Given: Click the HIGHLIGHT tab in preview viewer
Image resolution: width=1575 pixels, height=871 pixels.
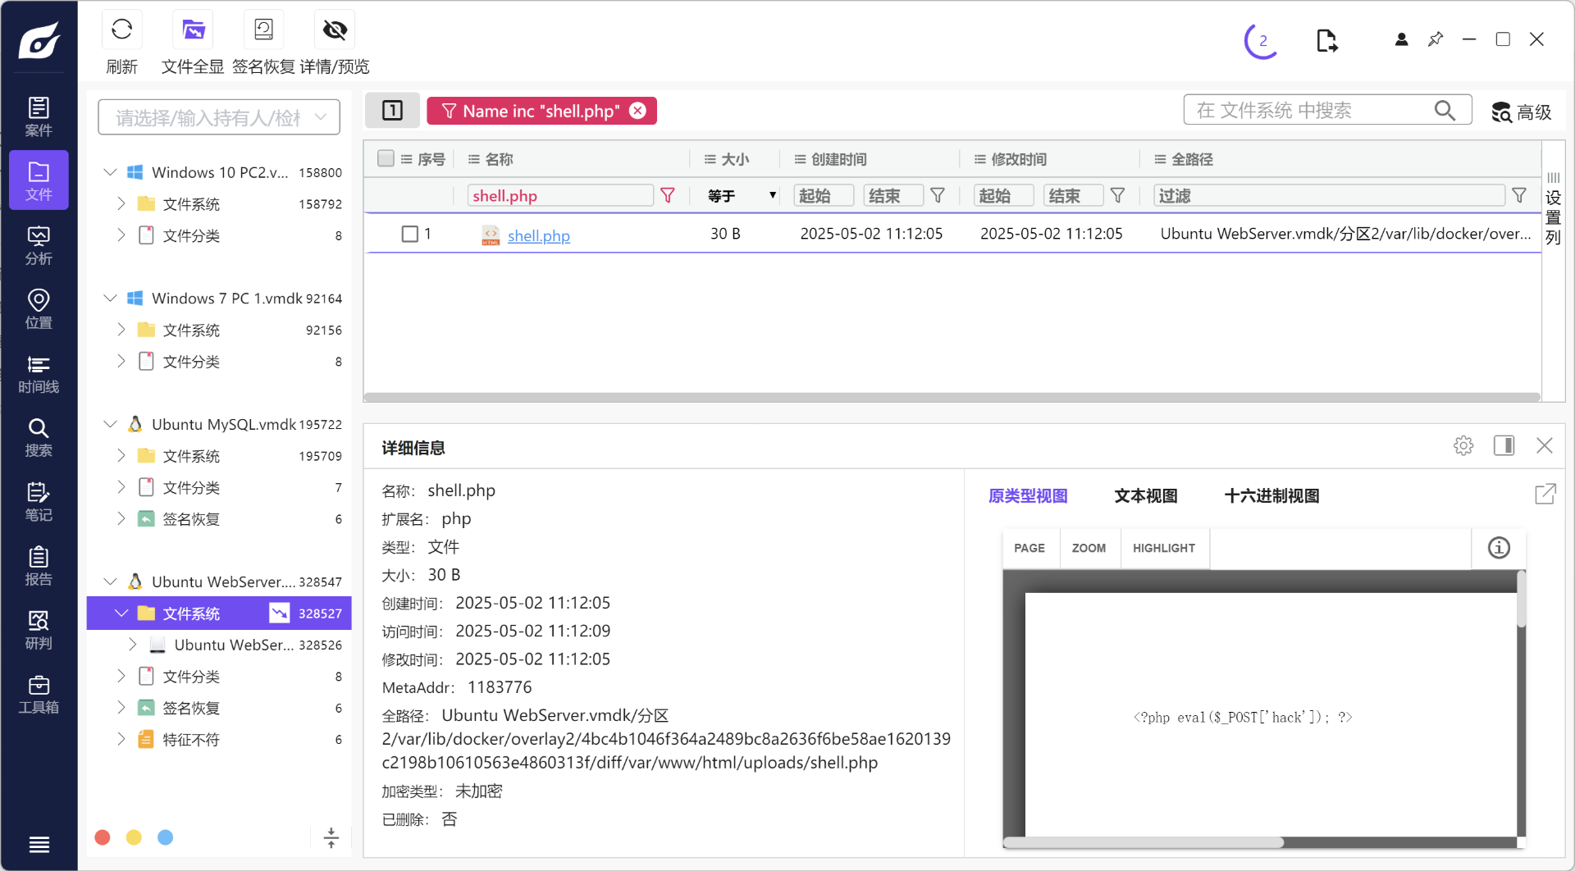Looking at the screenshot, I should coord(1164,548).
